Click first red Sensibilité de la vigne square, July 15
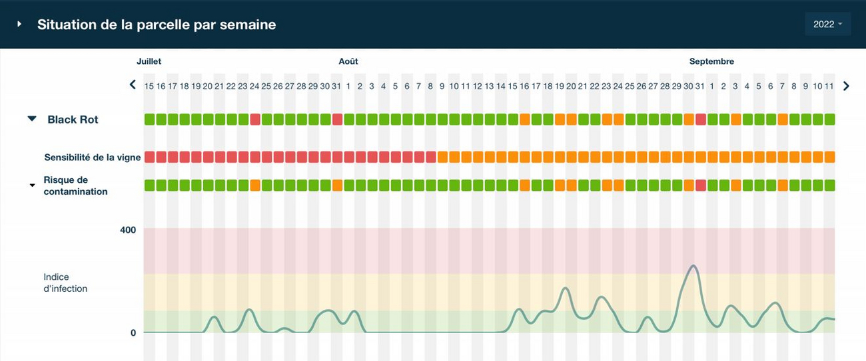Image resolution: width=866 pixels, height=361 pixels. pyautogui.click(x=149, y=157)
